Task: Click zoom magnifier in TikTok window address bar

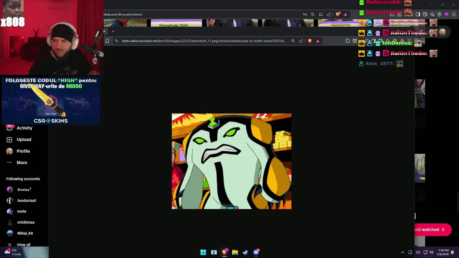Action: coord(313,14)
